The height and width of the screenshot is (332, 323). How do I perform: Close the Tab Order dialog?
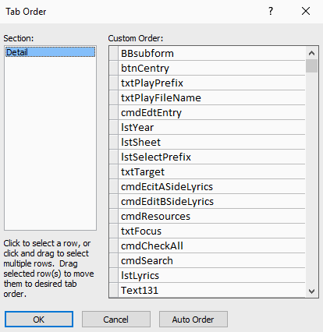pyautogui.click(x=306, y=11)
